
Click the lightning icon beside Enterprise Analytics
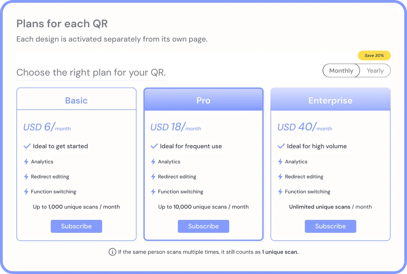[x=280, y=162]
